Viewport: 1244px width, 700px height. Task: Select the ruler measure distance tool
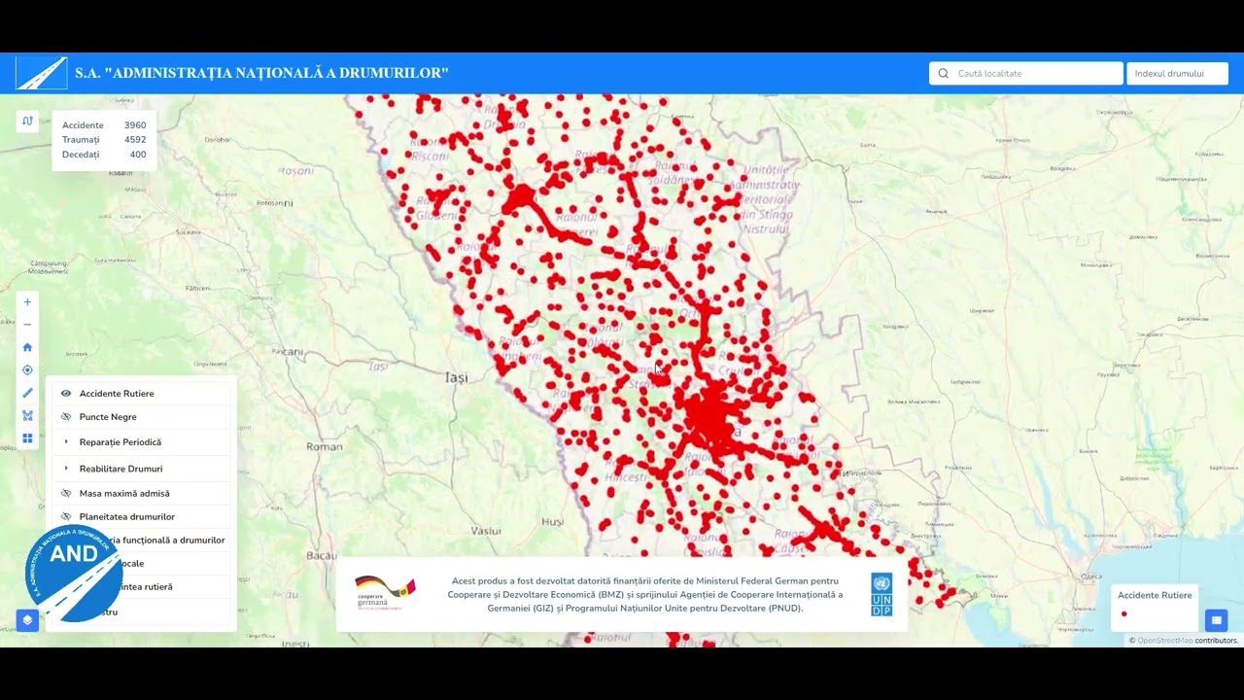coord(27,393)
